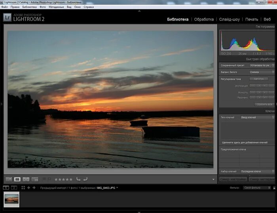Open Survey view icon
This screenshot has height=213, width=277.
(x=35, y=179)
